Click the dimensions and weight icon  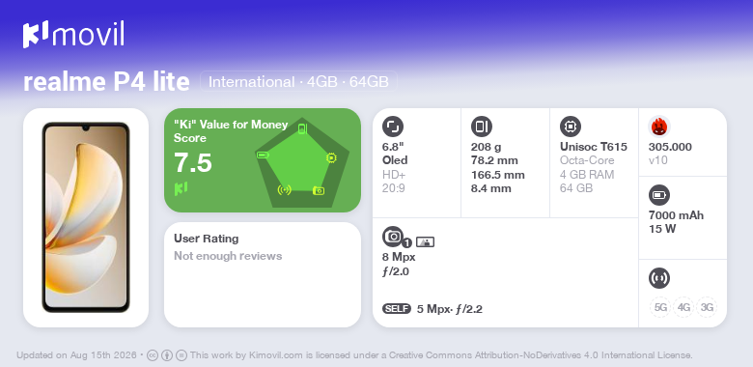click(482, 127)
